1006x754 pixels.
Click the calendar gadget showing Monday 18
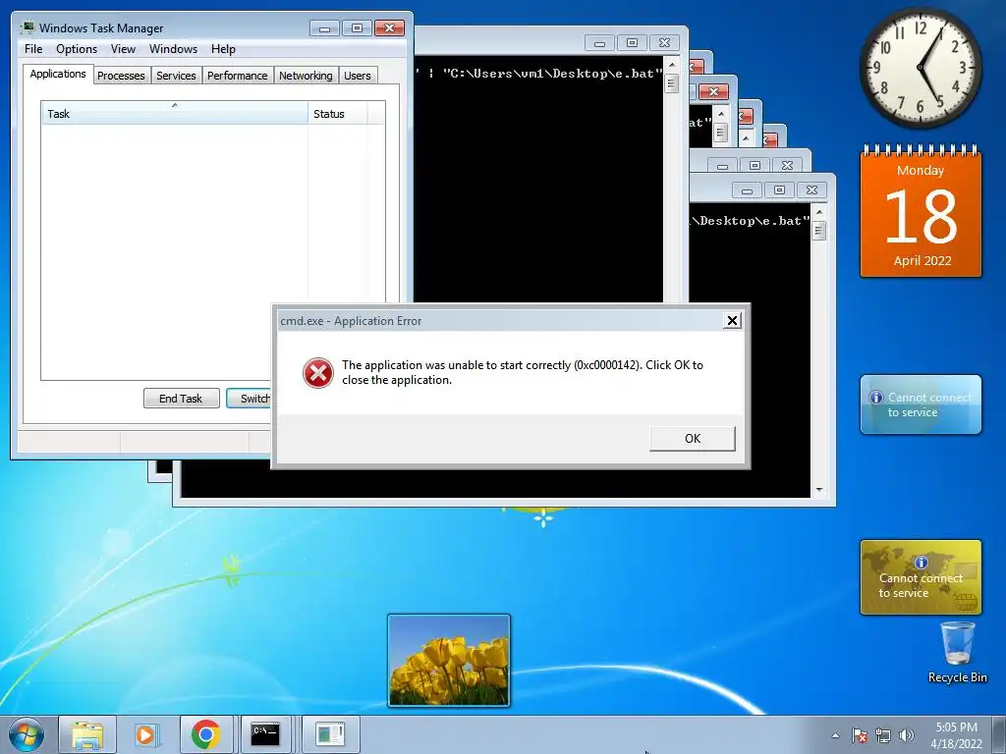coord(921,212)
